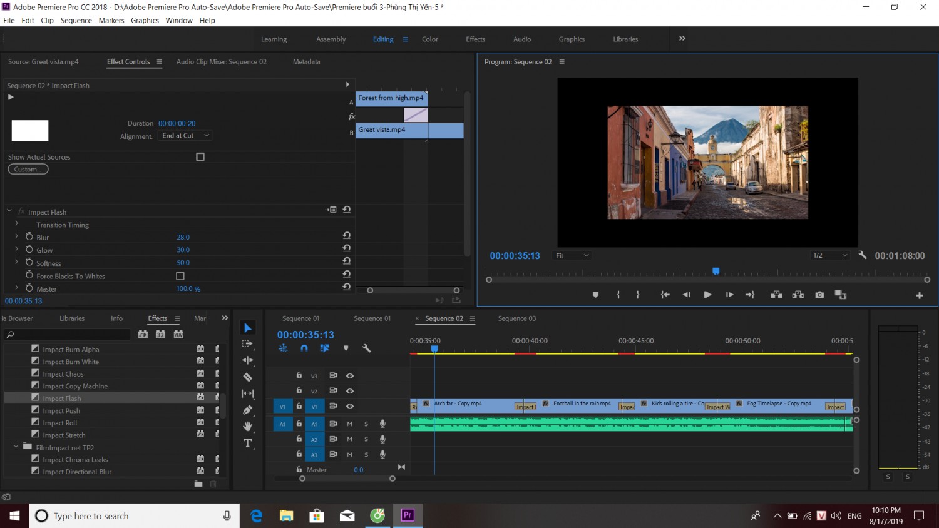
Task: Open the Sequence menu
Action: click(x=76, y=20)
